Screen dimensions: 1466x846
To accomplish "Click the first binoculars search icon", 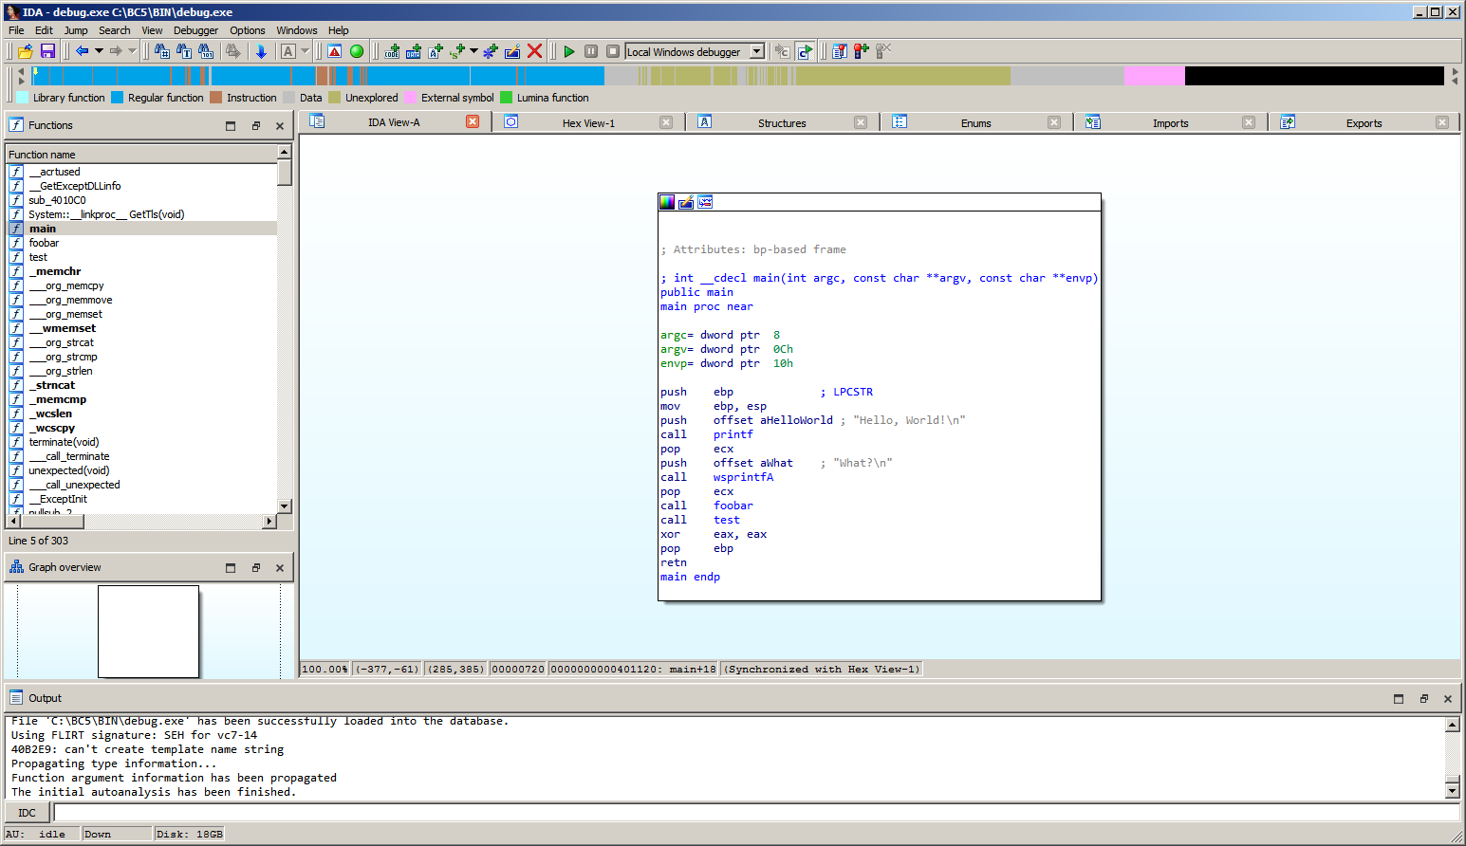I will coord(162,51).
